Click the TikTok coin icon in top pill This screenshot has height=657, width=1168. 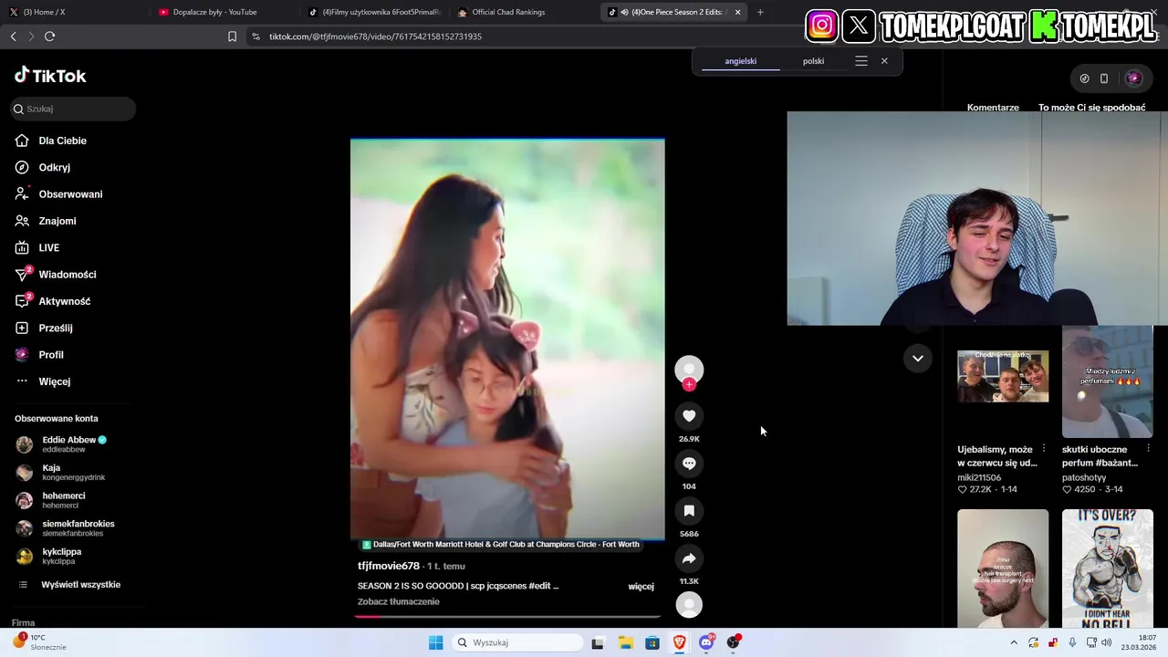click(x=1084, y=78)
